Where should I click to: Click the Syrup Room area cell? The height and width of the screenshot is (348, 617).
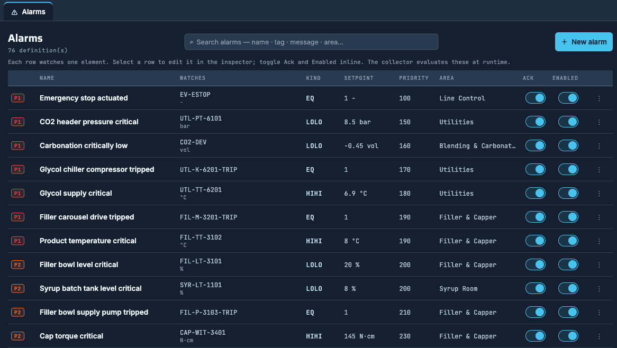coord(458,289)
